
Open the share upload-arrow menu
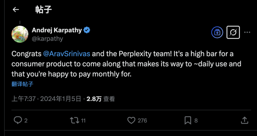244,120
